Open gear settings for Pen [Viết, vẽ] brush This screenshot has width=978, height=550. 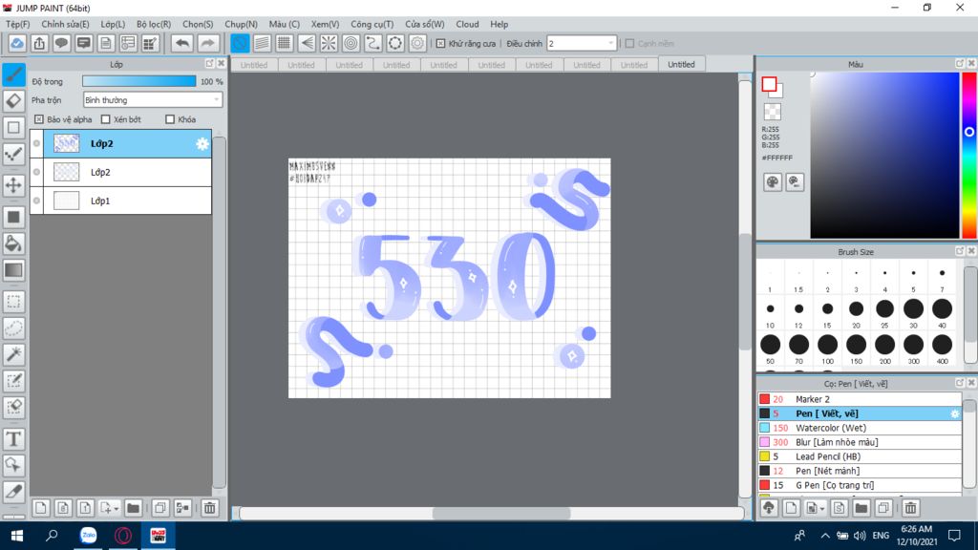(x=954, y=413)
